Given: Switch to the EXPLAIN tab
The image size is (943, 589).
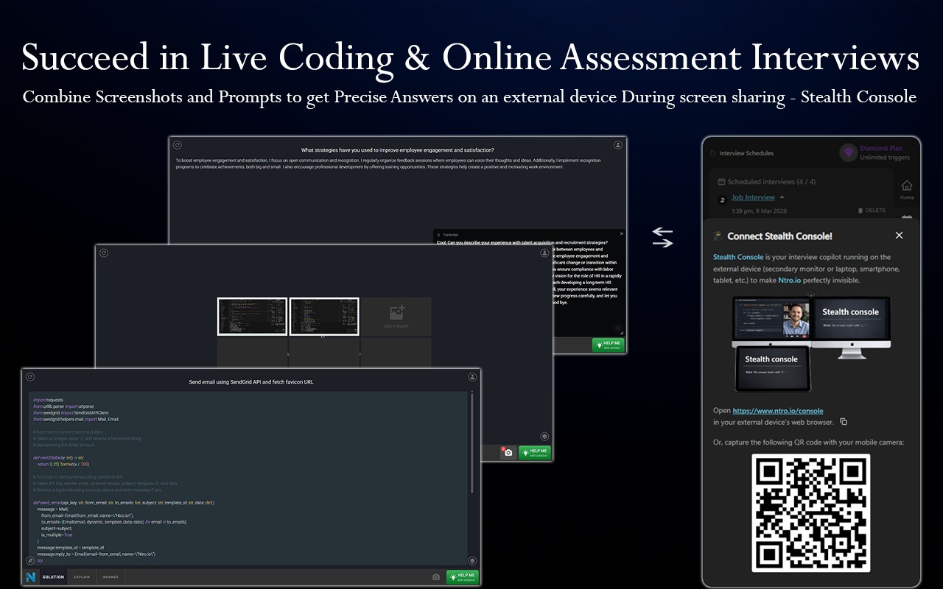Looking at the screenshot, I should (82, 577).
